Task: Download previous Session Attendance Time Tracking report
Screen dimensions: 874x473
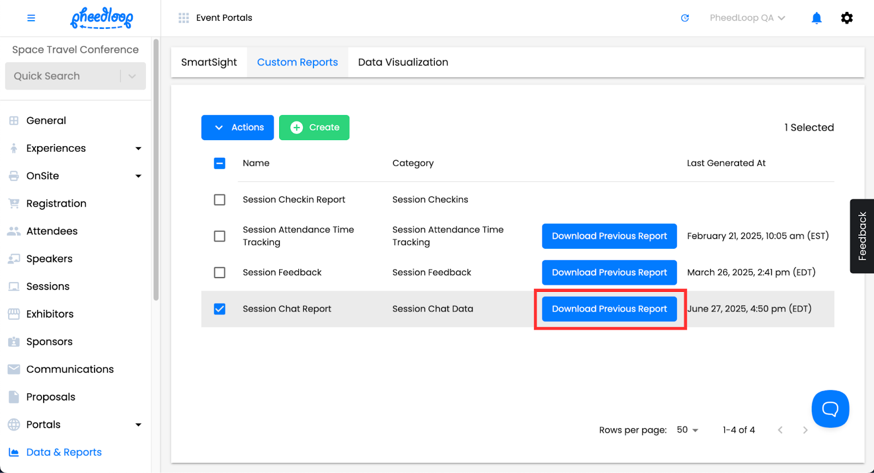Action: coord(610,236)
